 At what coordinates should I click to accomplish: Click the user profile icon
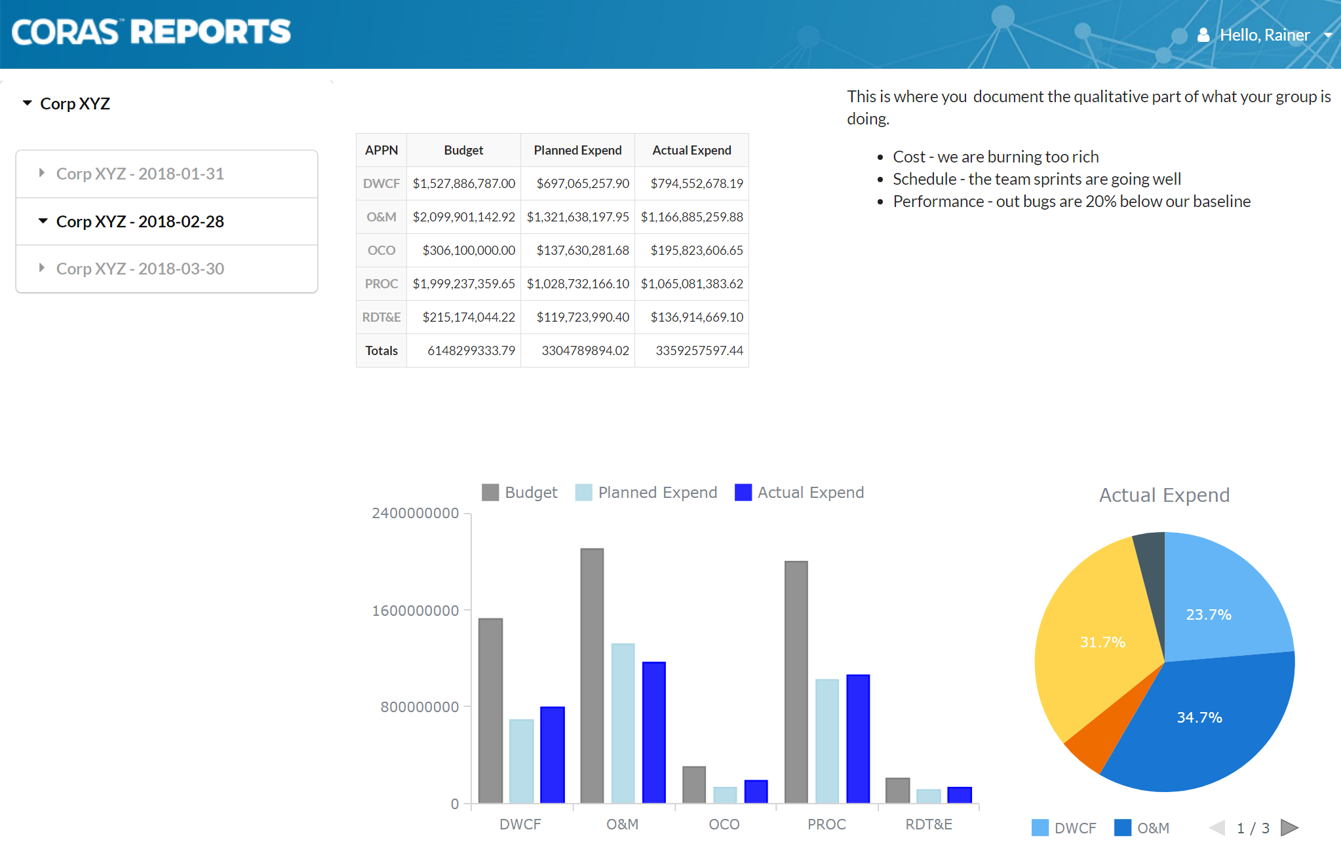click(x=1203, y=35)
